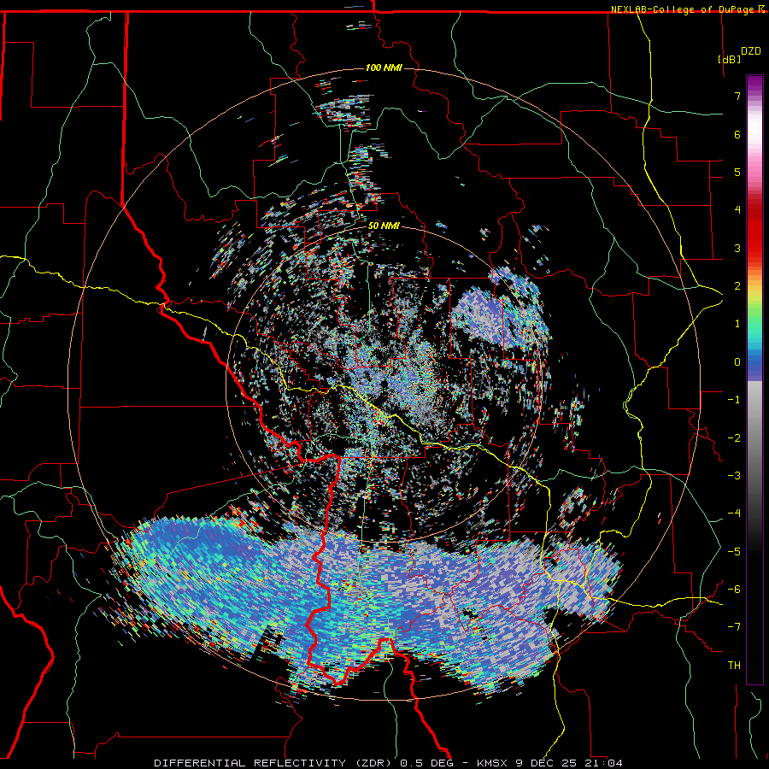Click the -2 value on the color scale
The height and width of the screenshot is (769, 769).
(x=734, y=438)
